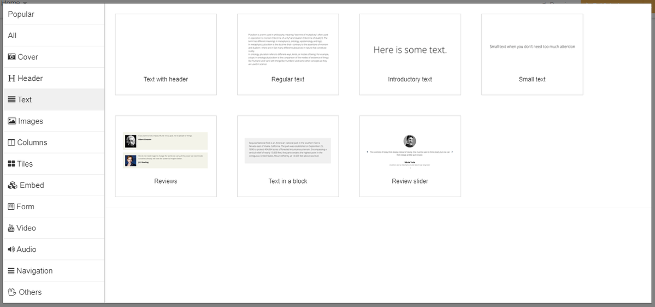
Task: Click the speaker icon beside Audio
Action: coord(11,249)
